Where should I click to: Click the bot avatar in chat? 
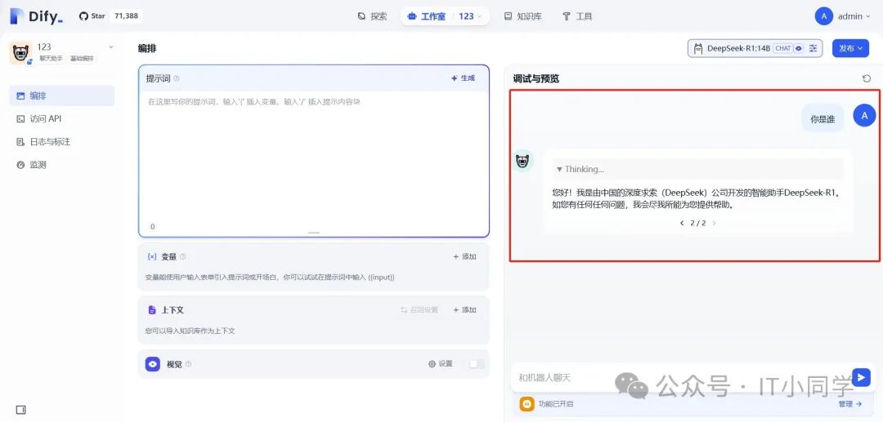523,162
